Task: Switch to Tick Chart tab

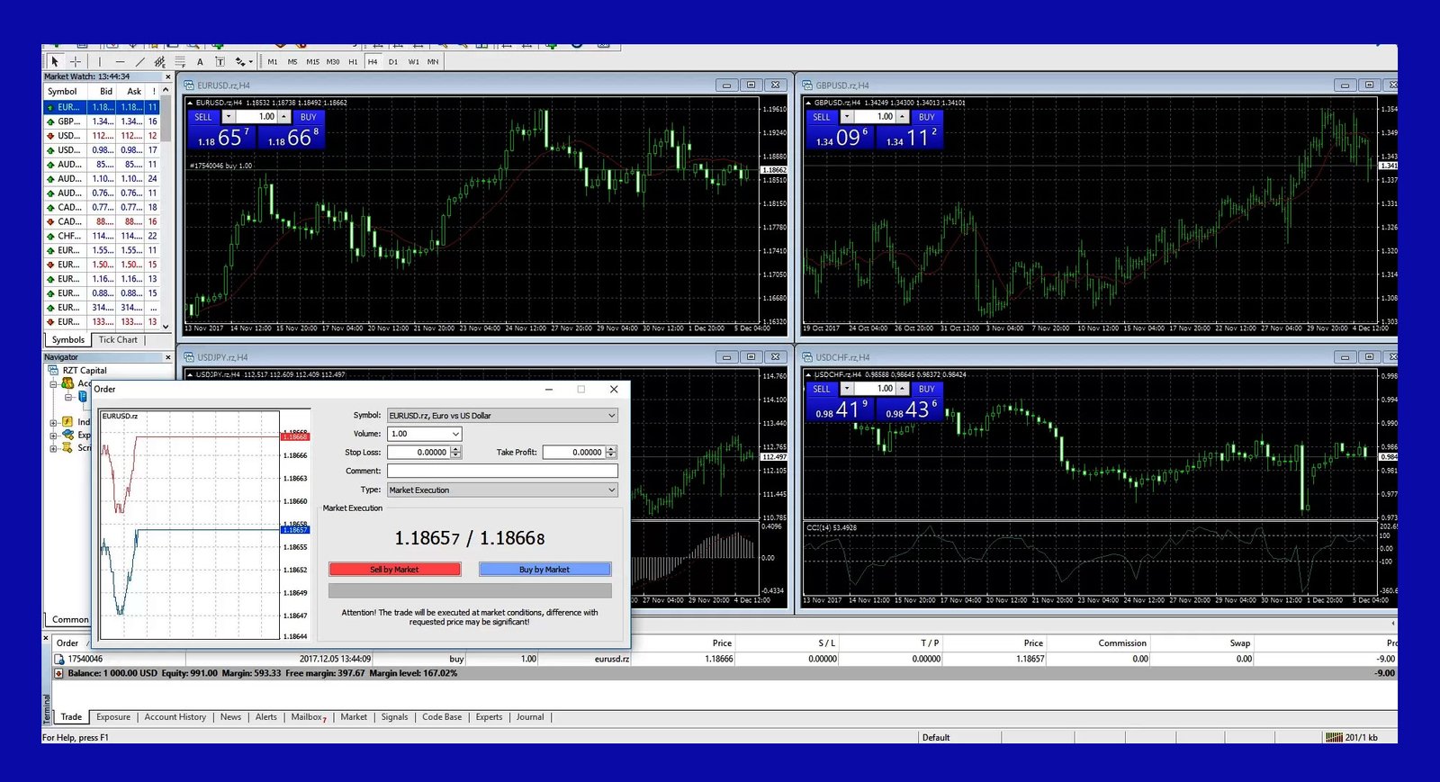Action: pyautogui.click(x=118, y=340)
